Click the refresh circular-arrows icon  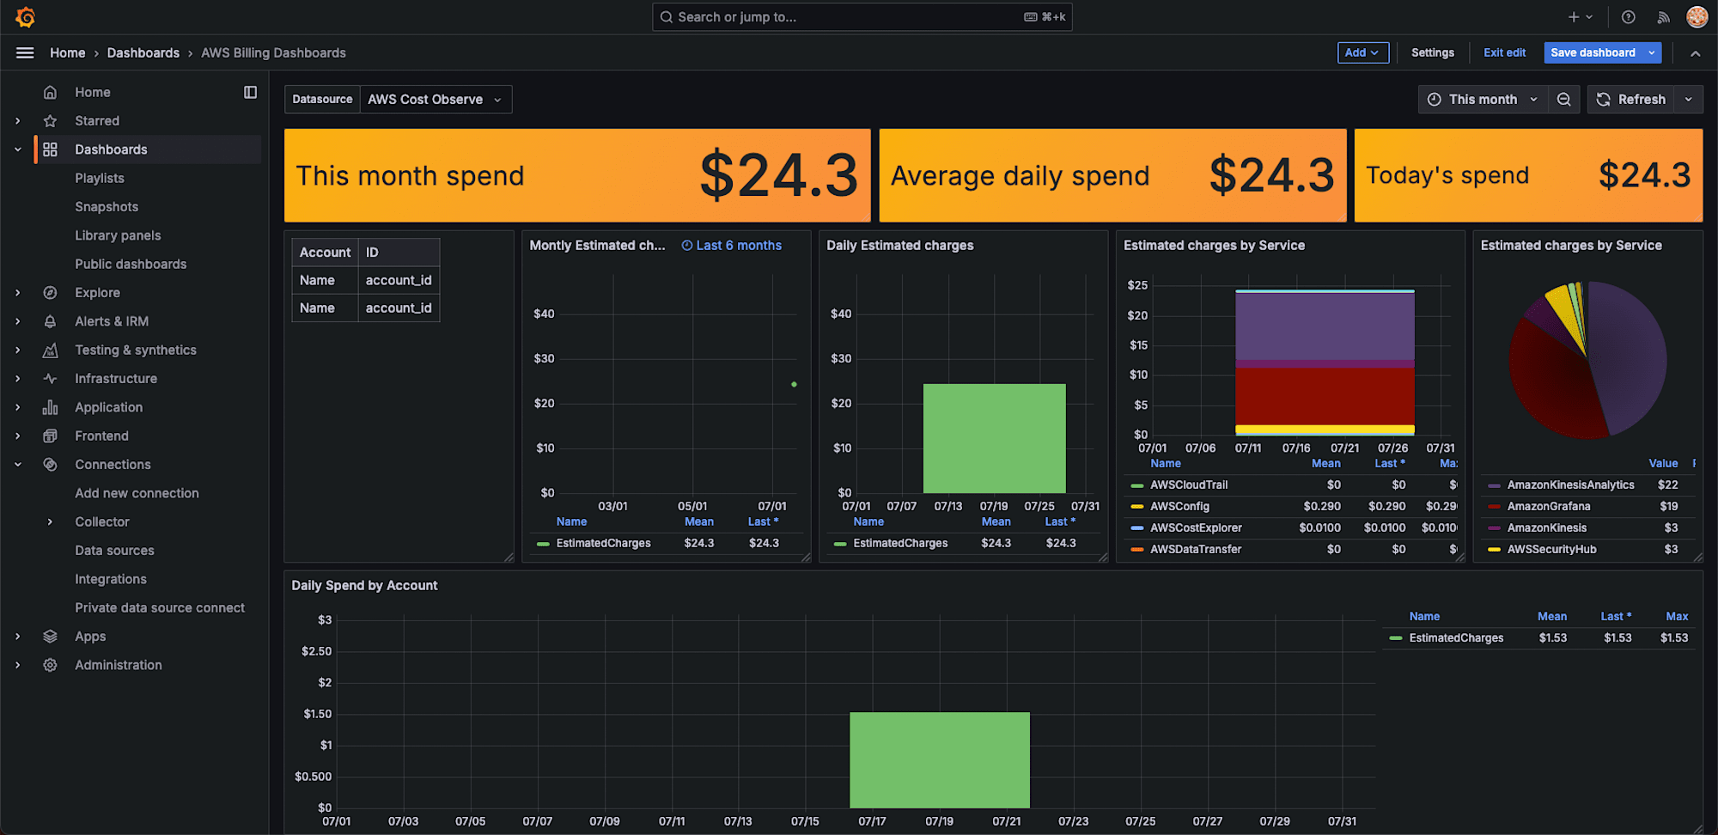pyautogui.click(x=1603, y=100)
